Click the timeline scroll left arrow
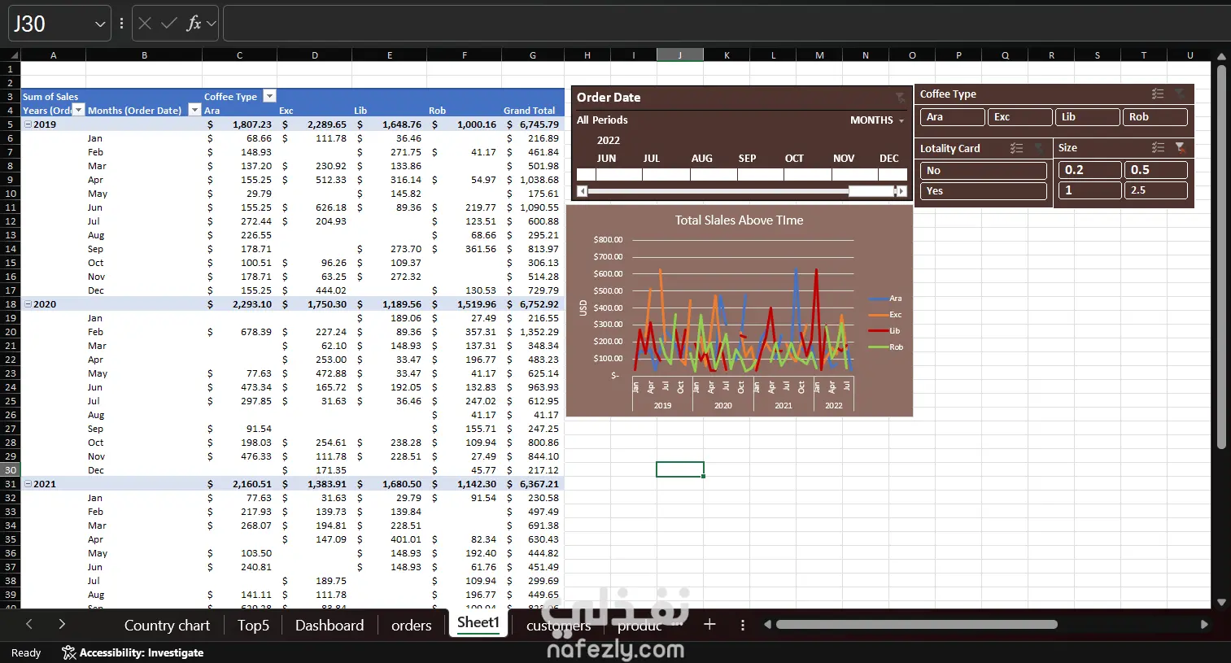The image size is (1231, 663). 582,191
